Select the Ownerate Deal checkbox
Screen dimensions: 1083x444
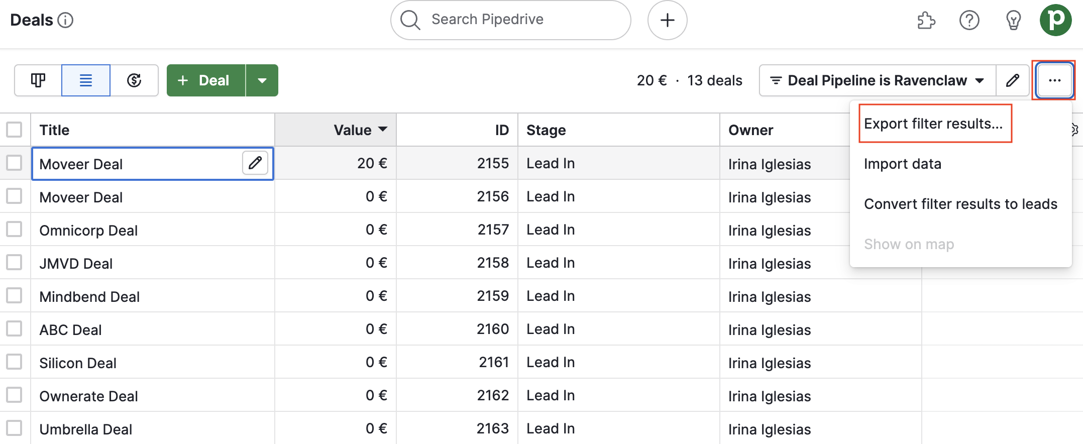(14, 395)
